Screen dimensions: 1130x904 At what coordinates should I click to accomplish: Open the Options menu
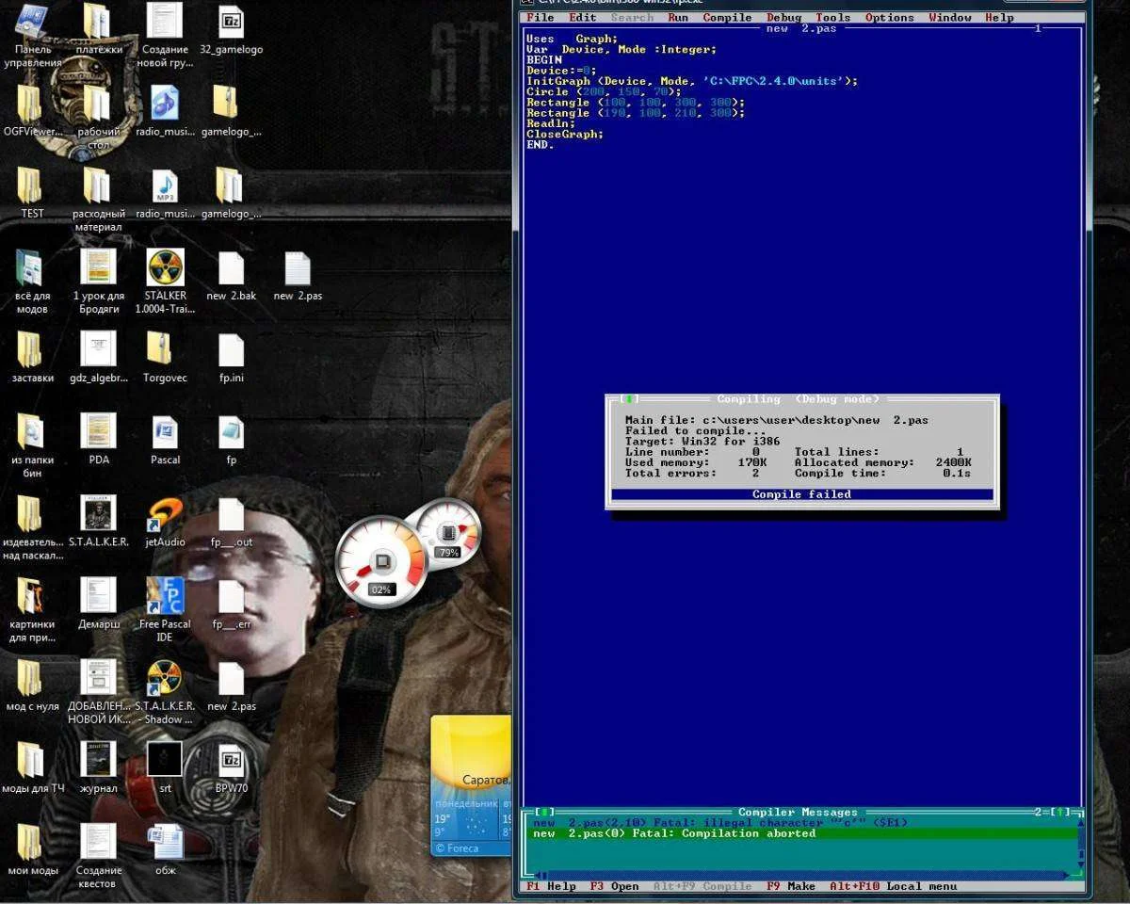[890, 18]
